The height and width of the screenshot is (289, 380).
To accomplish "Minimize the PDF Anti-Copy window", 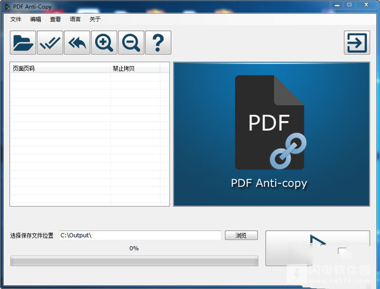I will [337, 5].
